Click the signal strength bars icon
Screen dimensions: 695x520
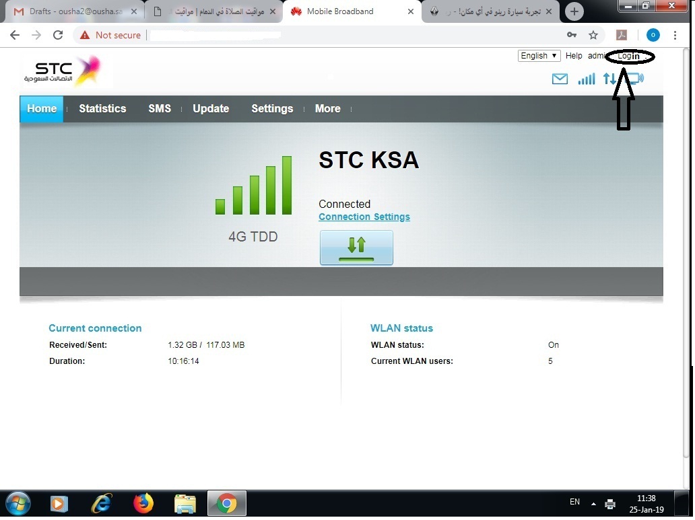coord(586,79)
